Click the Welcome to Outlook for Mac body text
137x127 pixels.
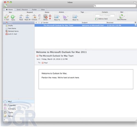click(x=54, y=74)
